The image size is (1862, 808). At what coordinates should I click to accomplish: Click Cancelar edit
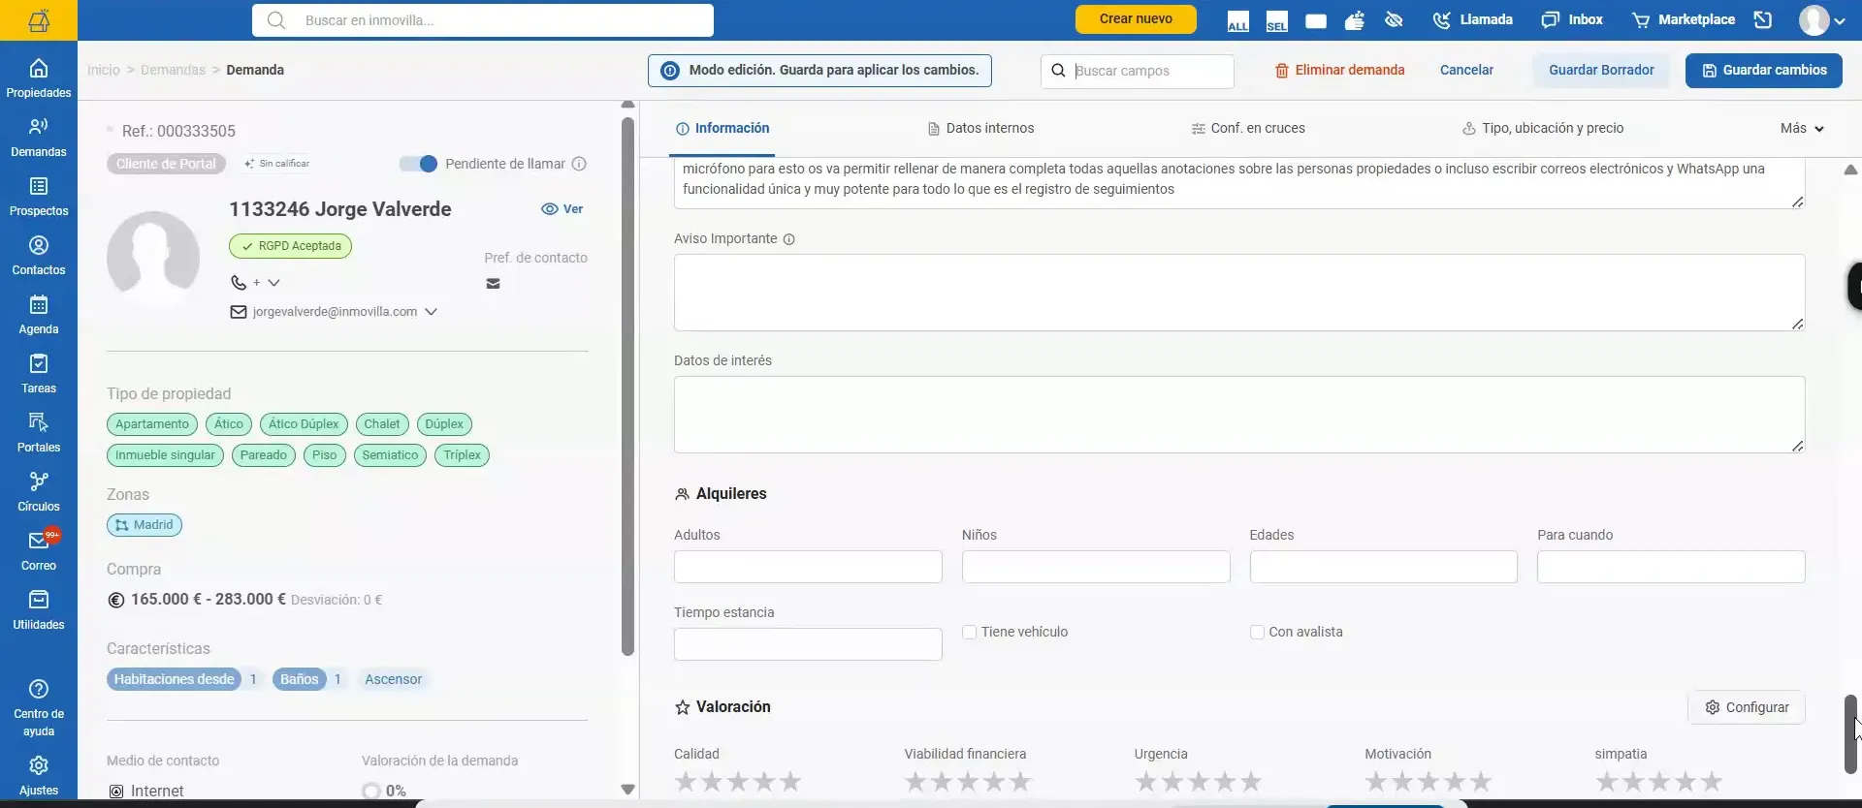[x=1466, y=70]
